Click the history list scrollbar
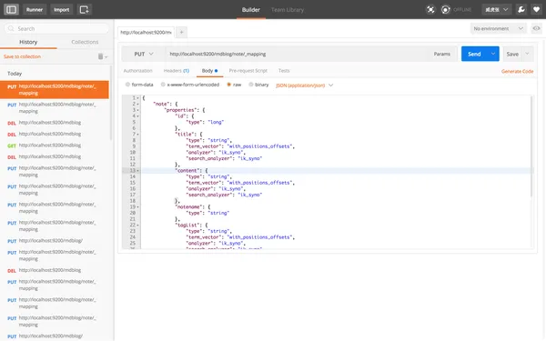This screenshot has height=341, width=546. [111, 103]
